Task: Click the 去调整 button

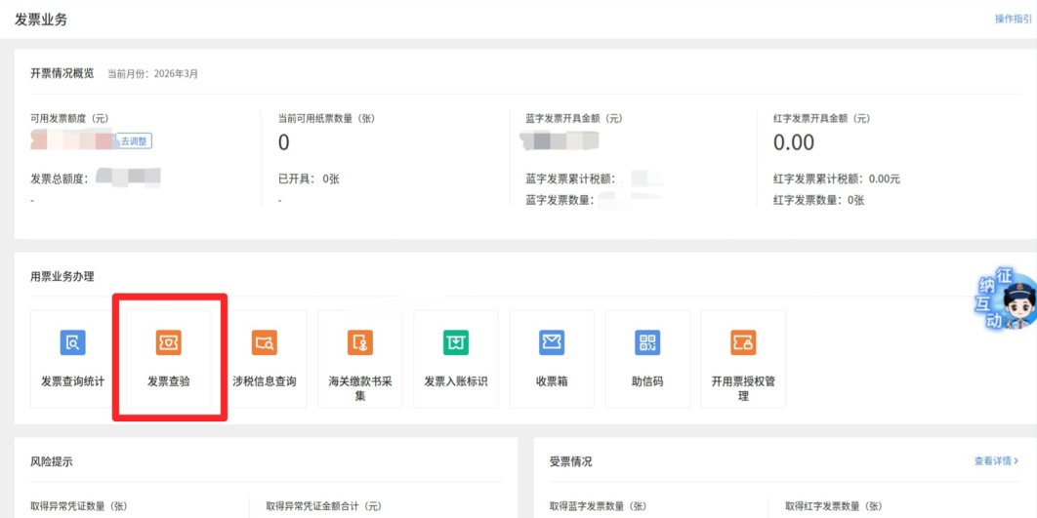Action: coord(134,140)
